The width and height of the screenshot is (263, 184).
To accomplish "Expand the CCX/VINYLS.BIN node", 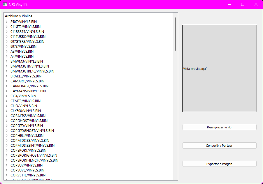I will tap(6, 96).
